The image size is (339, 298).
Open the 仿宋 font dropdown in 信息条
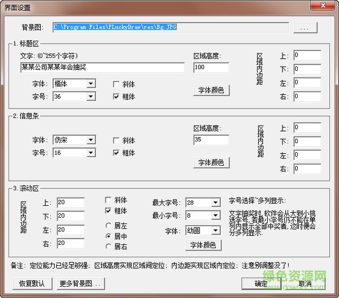click(x=90, y=140)
